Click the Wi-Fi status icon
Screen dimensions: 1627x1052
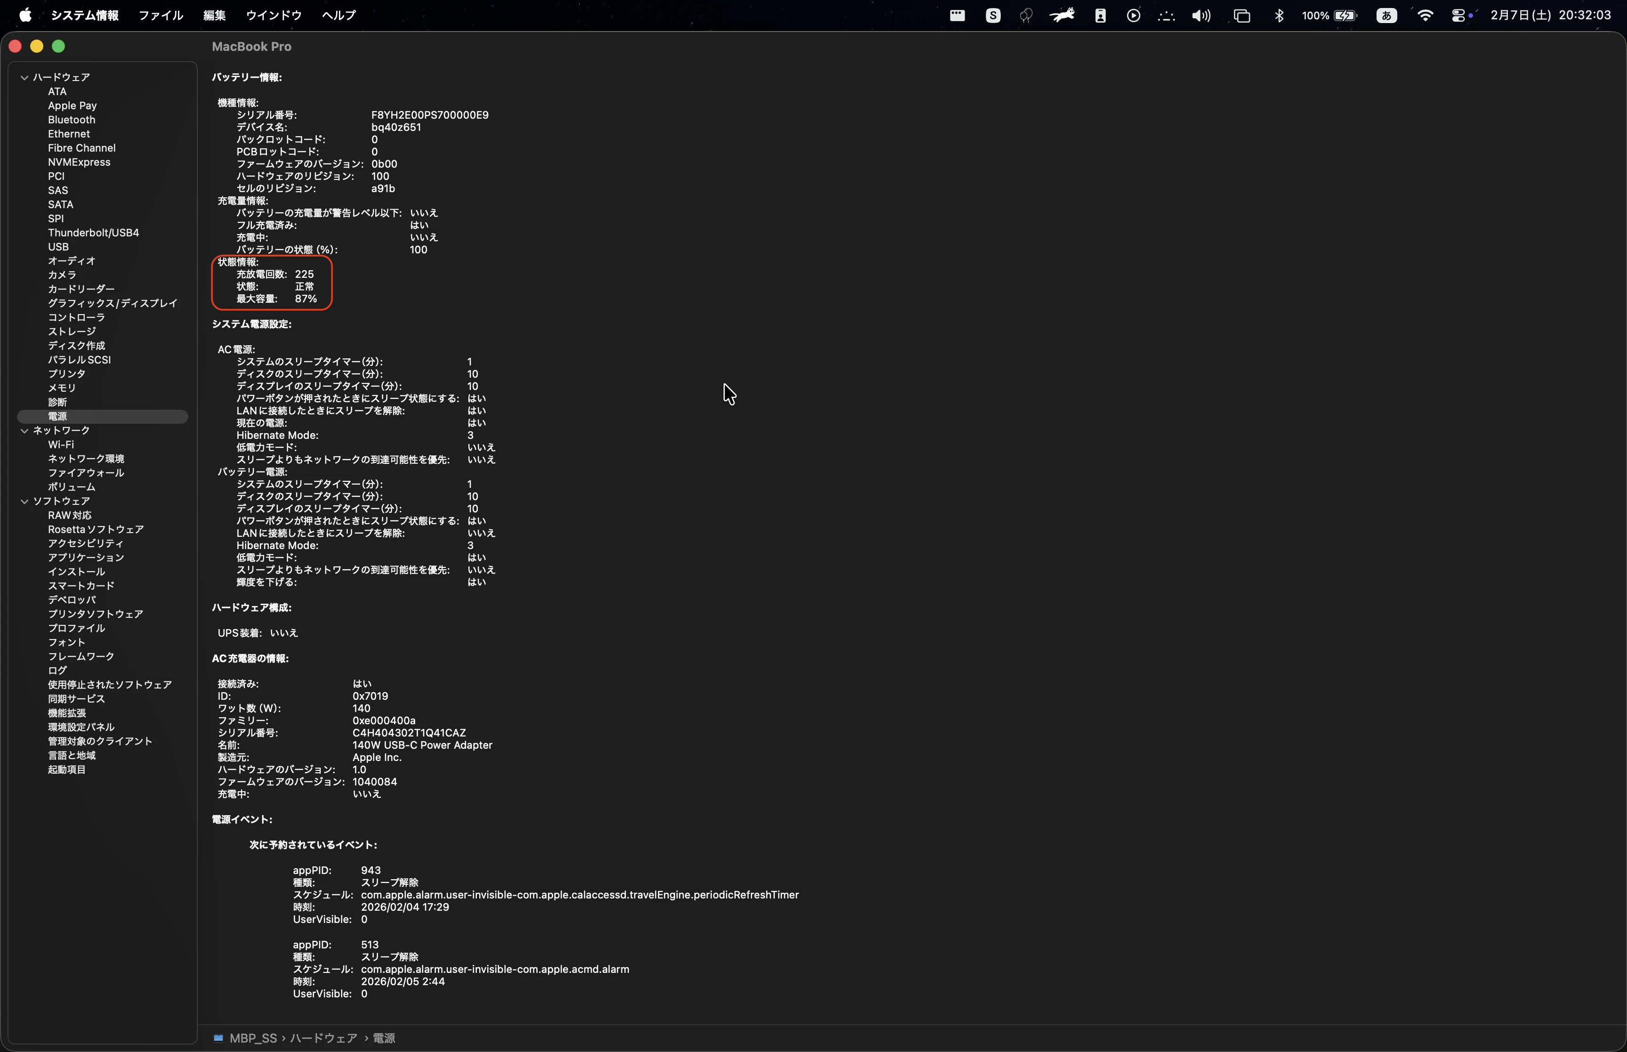coord(1425,15)
